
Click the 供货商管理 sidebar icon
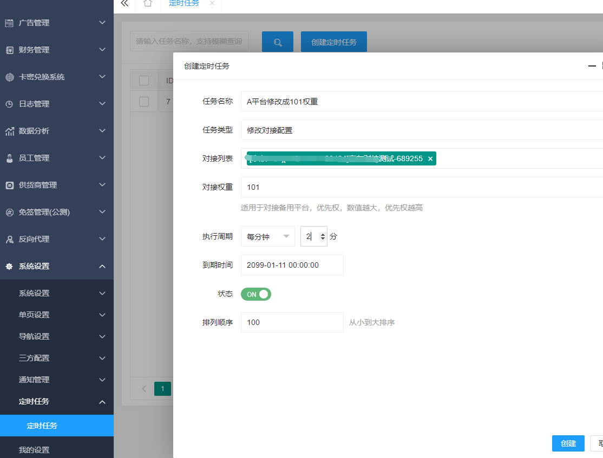click(x=9, y=185)
